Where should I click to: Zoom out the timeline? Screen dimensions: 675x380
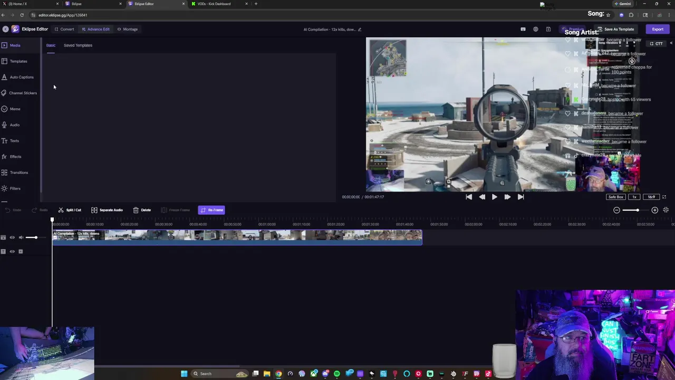[616, 210]
